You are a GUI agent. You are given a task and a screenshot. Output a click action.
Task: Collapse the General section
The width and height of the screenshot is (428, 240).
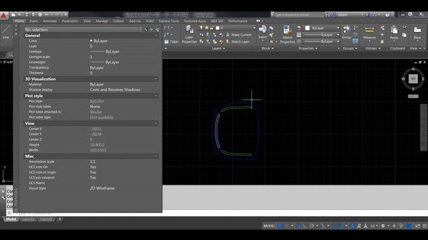pos(156,35)
